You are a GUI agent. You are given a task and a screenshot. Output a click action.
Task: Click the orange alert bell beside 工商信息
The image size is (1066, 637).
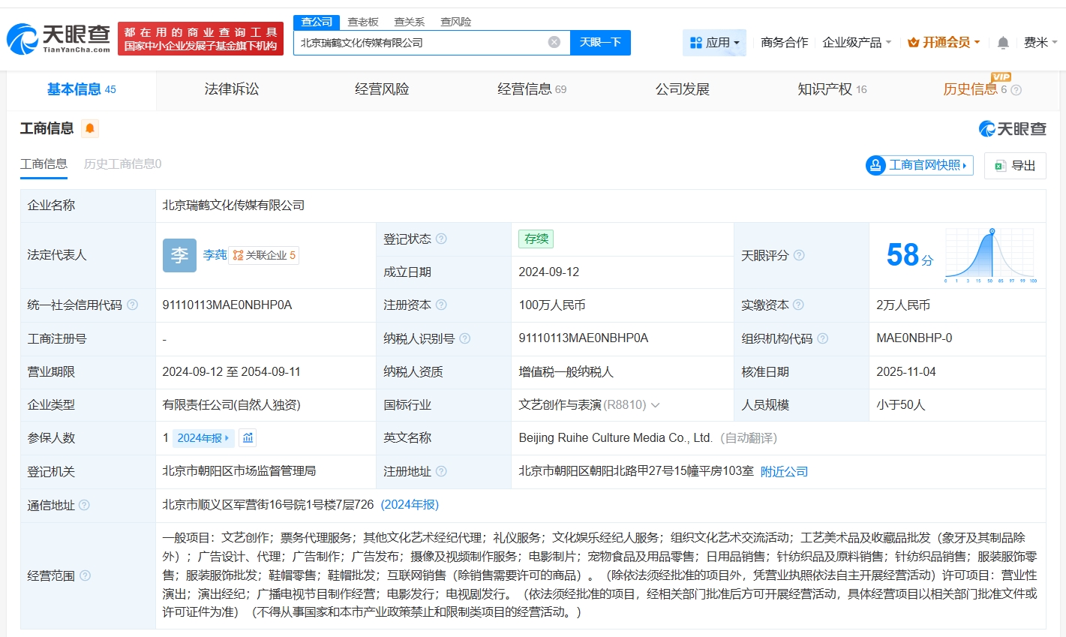pyautogui.click(x=90, y=128)
